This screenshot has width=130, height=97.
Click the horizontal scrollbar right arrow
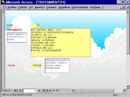(124, 90)
